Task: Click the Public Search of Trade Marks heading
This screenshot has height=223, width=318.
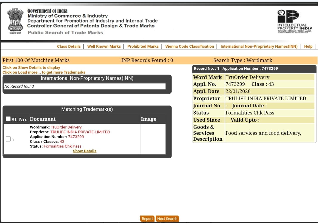Action: pos(65,32)
